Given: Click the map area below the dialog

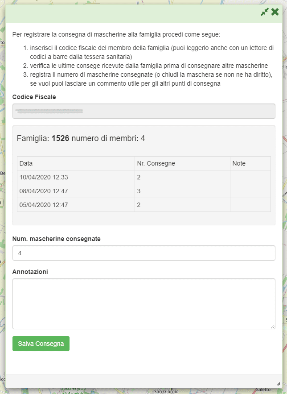Looking at the screenshot, I should click(x=143, y=389).
